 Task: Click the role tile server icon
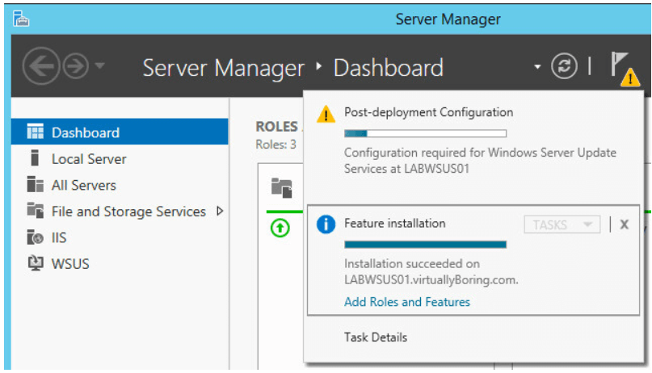coord(281,188)
